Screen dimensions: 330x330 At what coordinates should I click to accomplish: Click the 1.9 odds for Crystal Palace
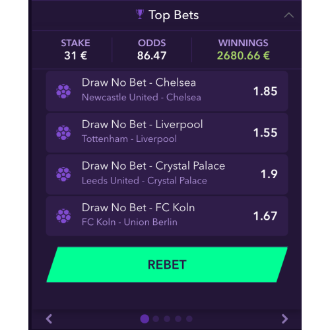269,174
